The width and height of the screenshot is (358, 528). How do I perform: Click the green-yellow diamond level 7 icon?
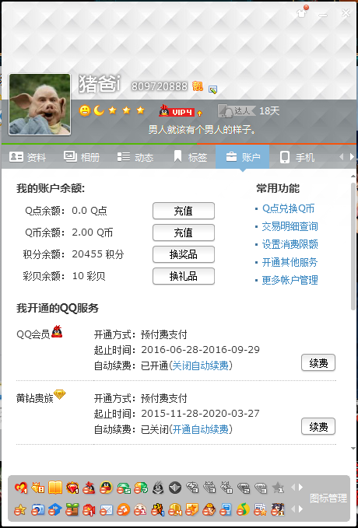(141, 488)
